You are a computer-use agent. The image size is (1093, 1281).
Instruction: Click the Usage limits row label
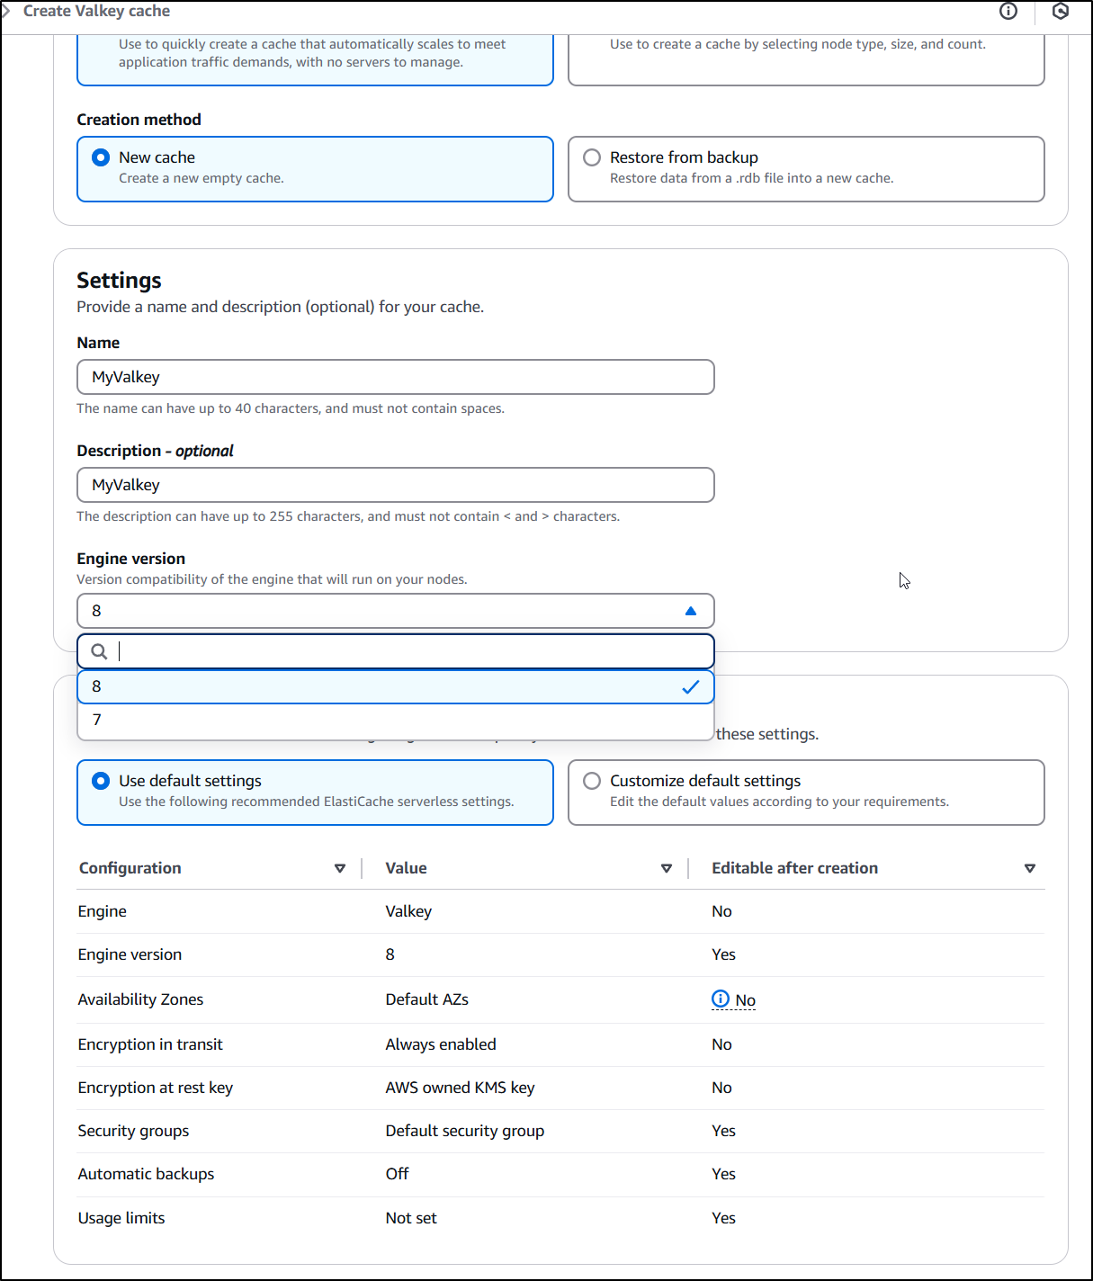click(121, 1218)
